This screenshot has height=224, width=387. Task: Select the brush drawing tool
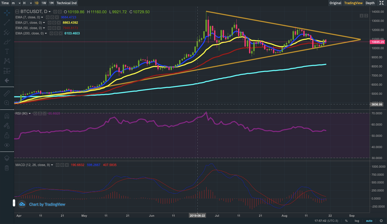7,42
